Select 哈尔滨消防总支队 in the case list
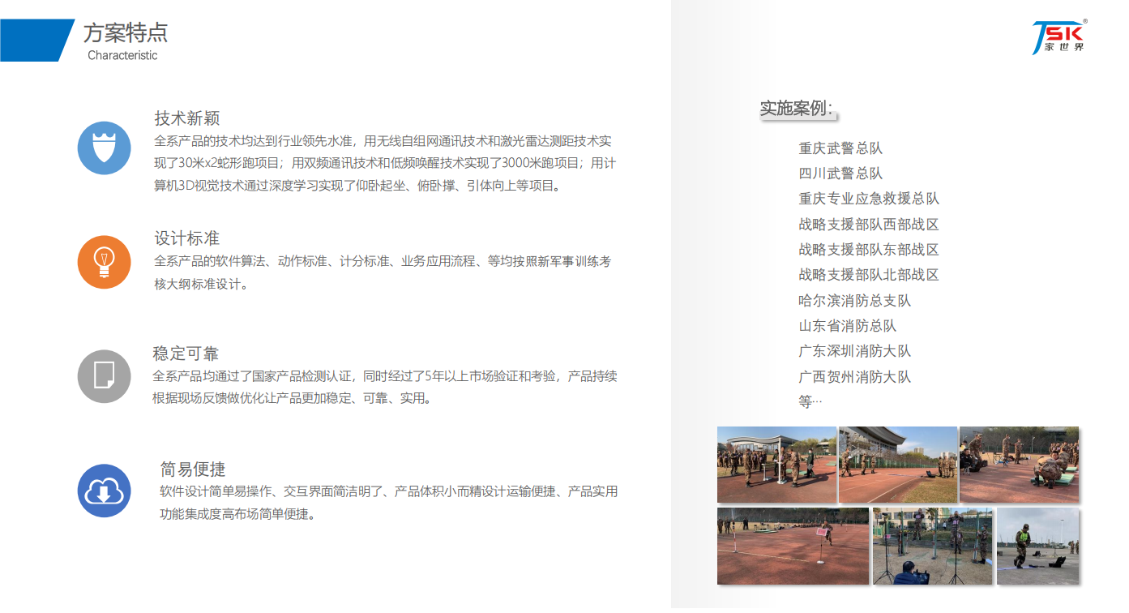 click(x=854, y=301)
